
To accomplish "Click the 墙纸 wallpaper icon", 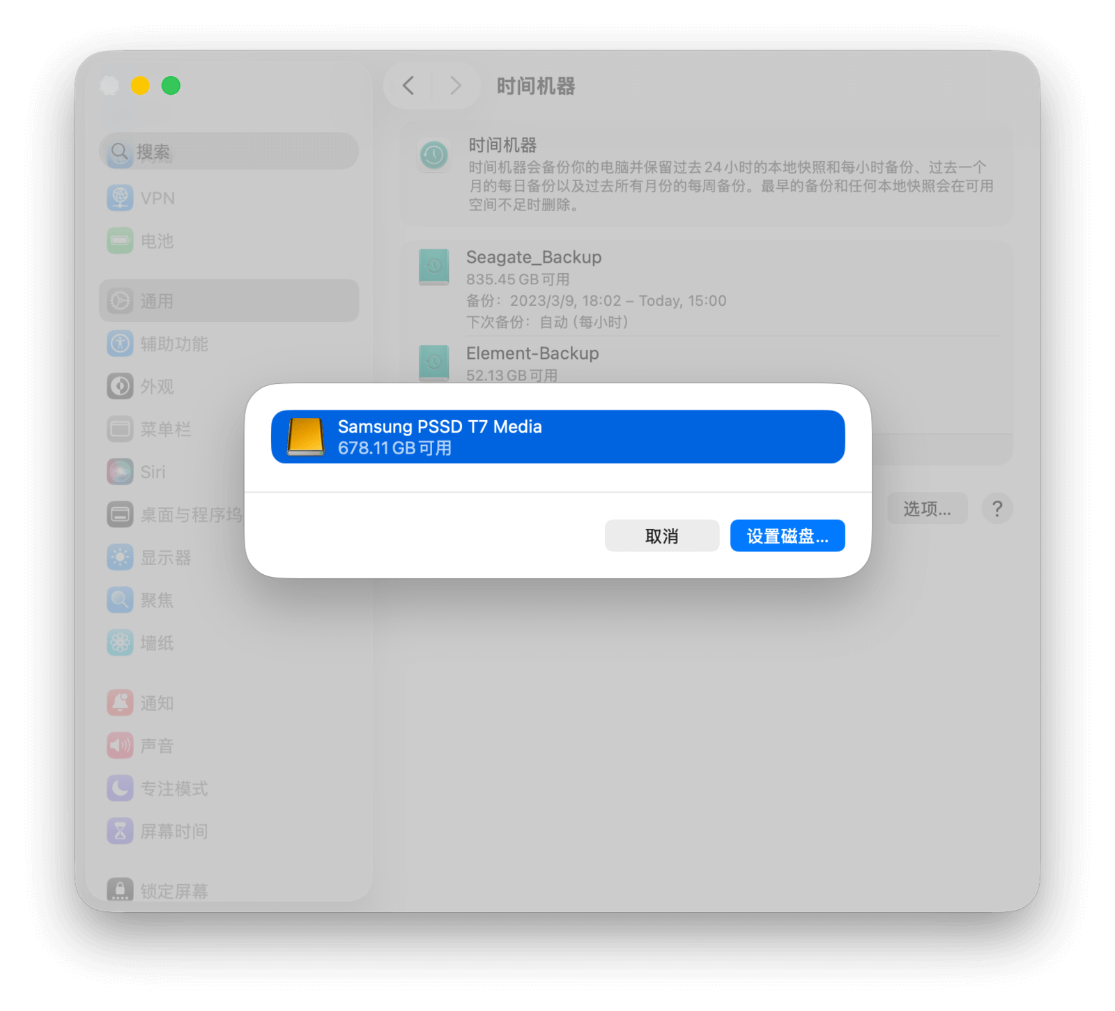I will tap(120, 642).
